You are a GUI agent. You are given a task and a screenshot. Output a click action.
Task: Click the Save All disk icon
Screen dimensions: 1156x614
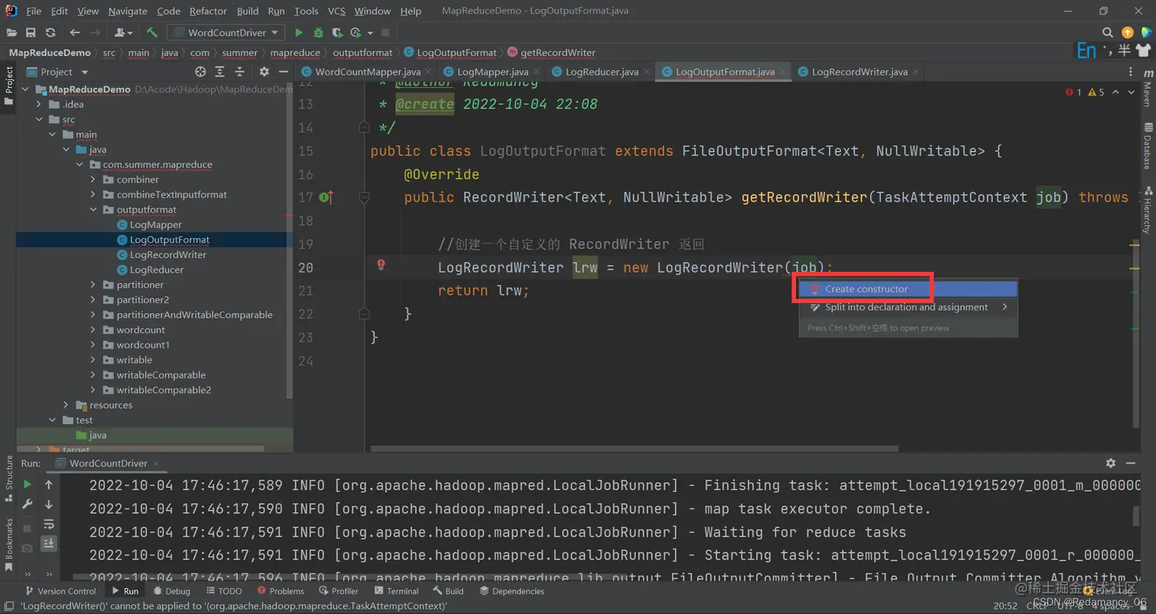(x=31, y=33)
